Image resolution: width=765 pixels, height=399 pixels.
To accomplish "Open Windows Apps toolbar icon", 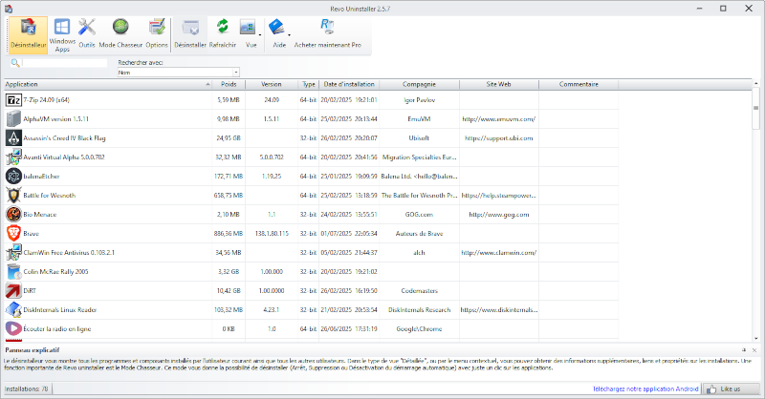I will click(62, 35).
